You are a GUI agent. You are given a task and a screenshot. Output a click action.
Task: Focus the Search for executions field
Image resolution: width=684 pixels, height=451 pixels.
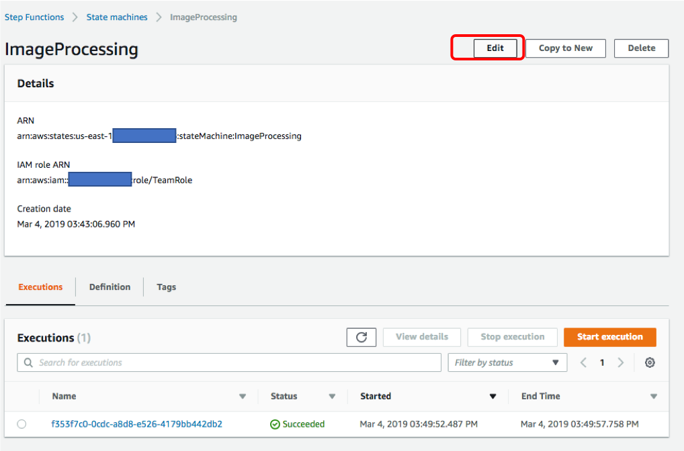tap(229, 362)
